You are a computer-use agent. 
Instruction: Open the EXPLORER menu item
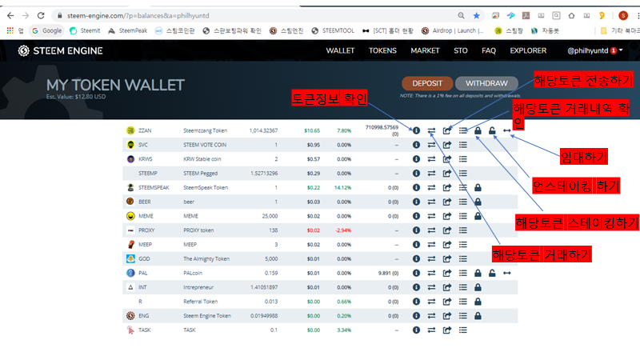pyautogui.click(x=528, y=50)
